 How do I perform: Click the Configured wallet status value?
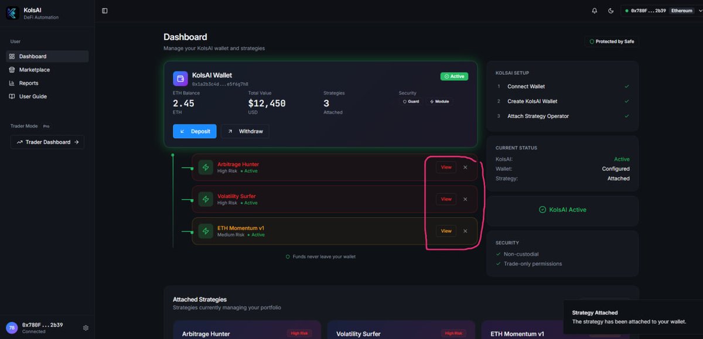point(616,169)
